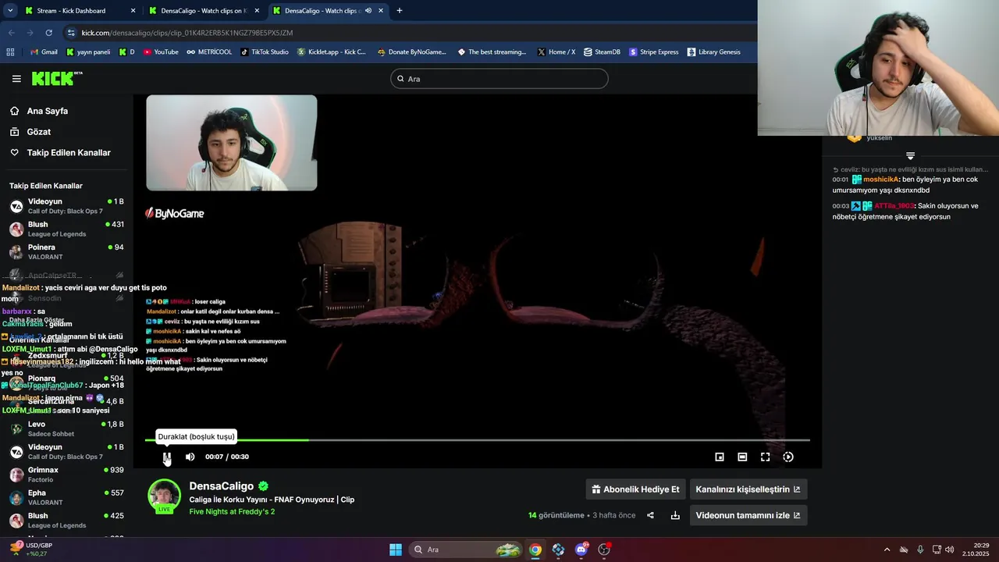
Task: Open Discord from the taskbar
Action: [x=581, y=550]
